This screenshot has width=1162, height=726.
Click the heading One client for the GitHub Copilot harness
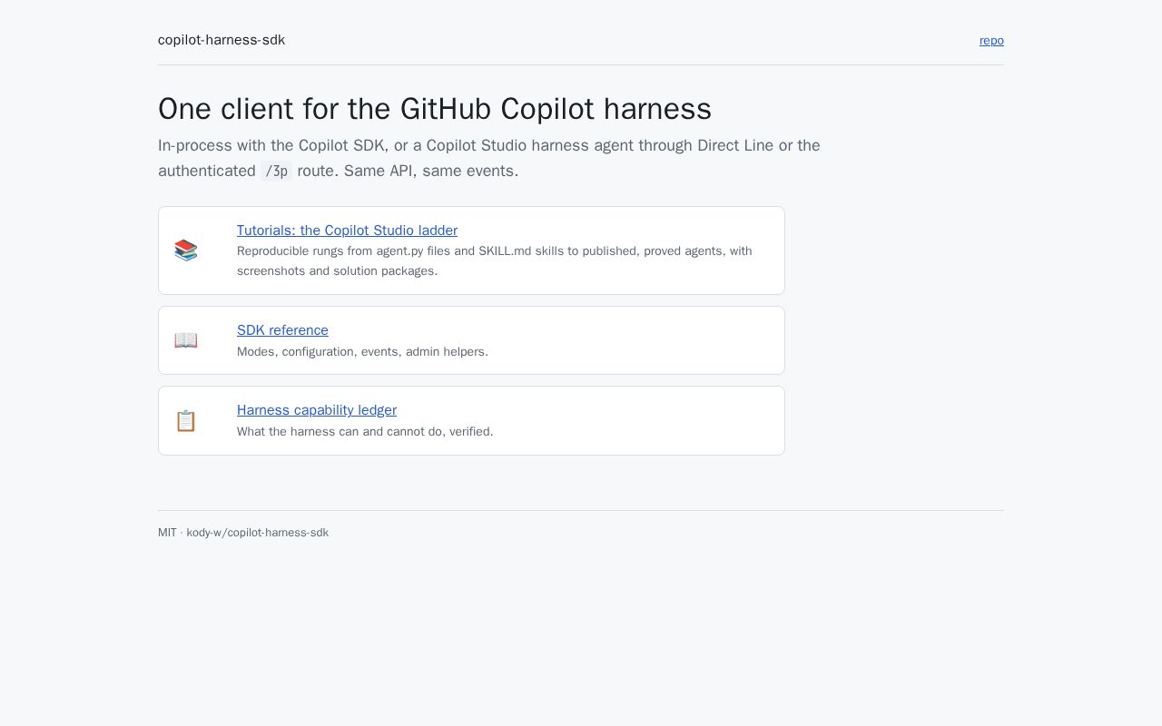point(435,109)
